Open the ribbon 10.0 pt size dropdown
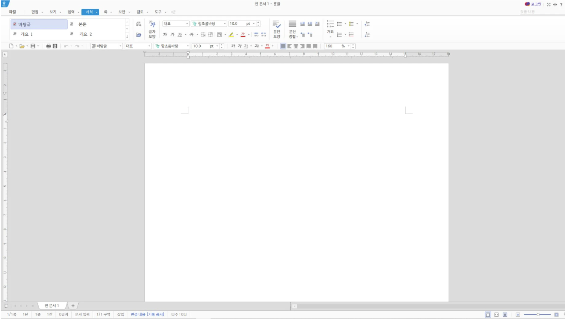Viewport: 565px width, 321px height. point(254,24)
